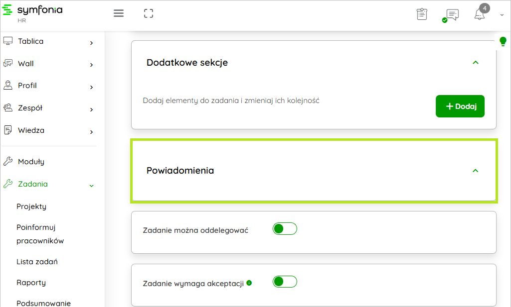Collapse the 'Dodatkowe sekcje' section

click(475, 63)
